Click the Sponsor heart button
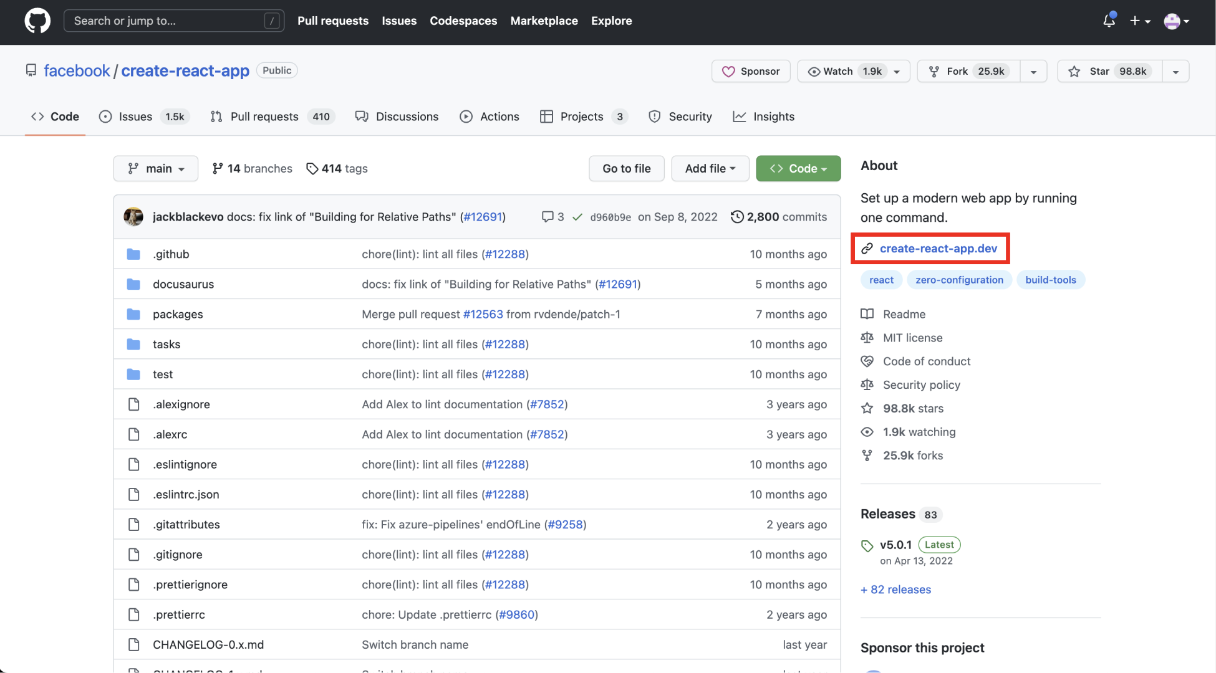The height and width of the screenshot is (673, 1216). (751, 71)
